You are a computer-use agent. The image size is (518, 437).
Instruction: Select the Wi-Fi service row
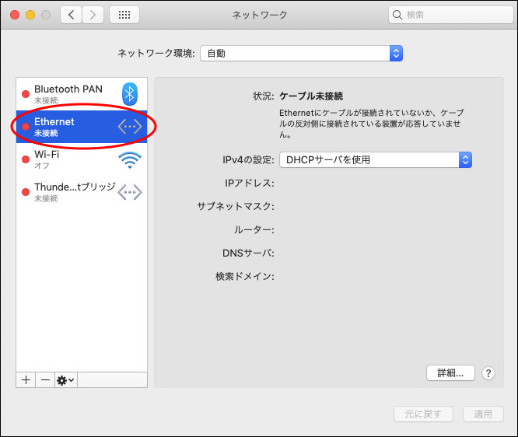(x=82, y=159)
